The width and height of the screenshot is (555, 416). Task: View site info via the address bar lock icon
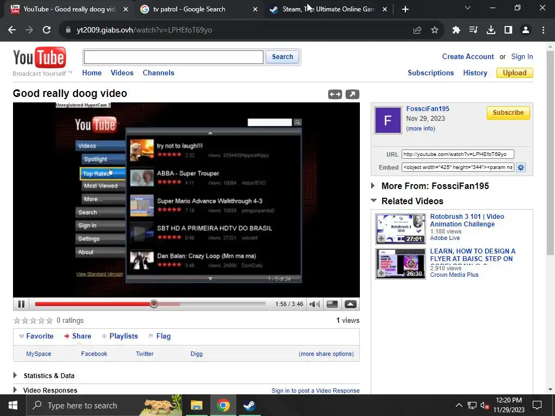click(68, 30)
